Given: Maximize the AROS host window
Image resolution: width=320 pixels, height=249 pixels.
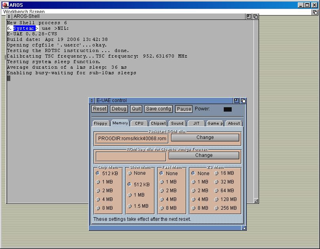Looking at the screenshot, I should click(x=307, y=5).
